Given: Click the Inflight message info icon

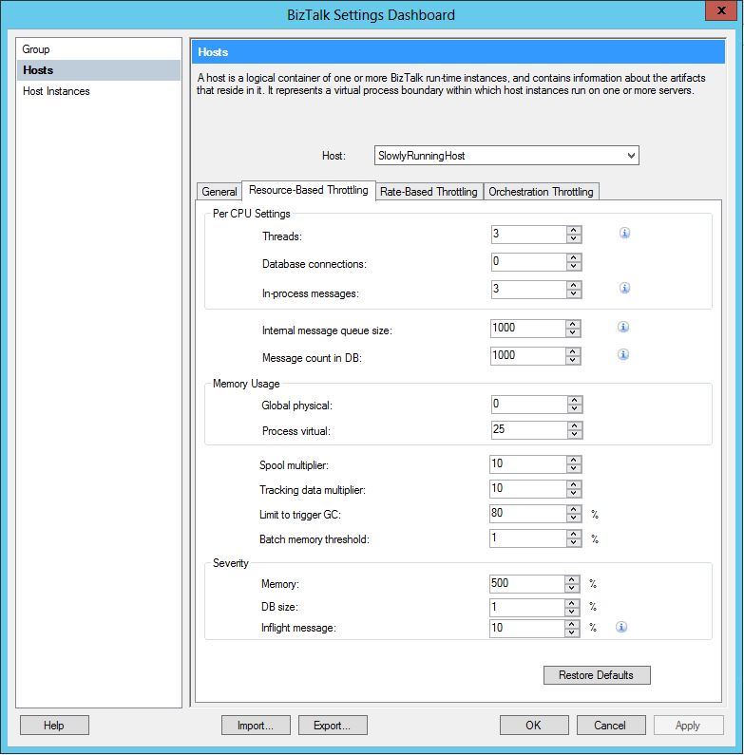Looking at the screenshot, I should tap(621, 627).
